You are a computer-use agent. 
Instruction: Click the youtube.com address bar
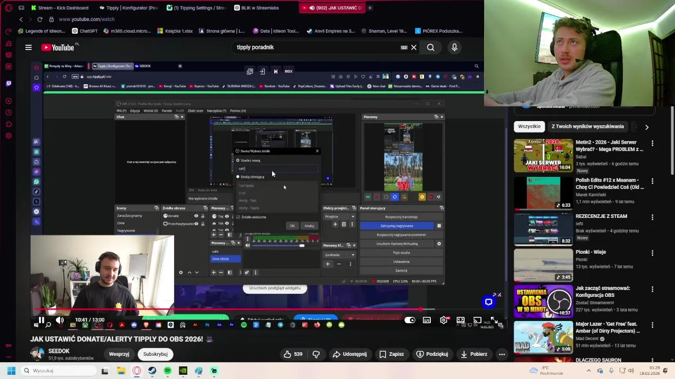click(x=86, y=19)
